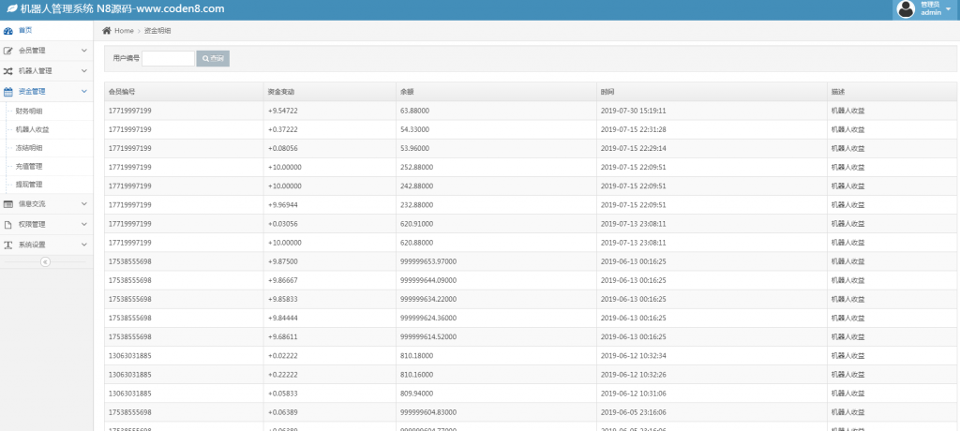Click the house icon in the breadcrumb
The image size is (960, 431).
pyautogui.click(x=107, y=31)
